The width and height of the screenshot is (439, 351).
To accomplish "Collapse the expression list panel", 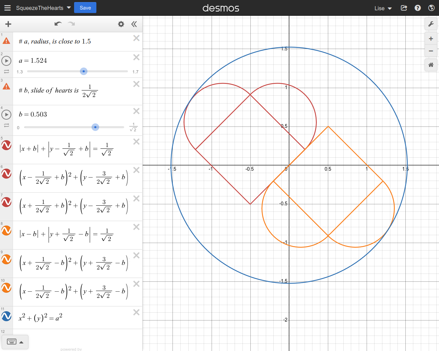I will pyautogui.click(x=134, y=24).
